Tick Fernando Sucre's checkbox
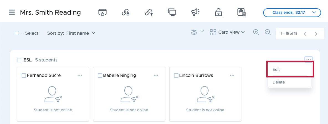The height and width of the screenshot is (124, 328). point(24,75)
